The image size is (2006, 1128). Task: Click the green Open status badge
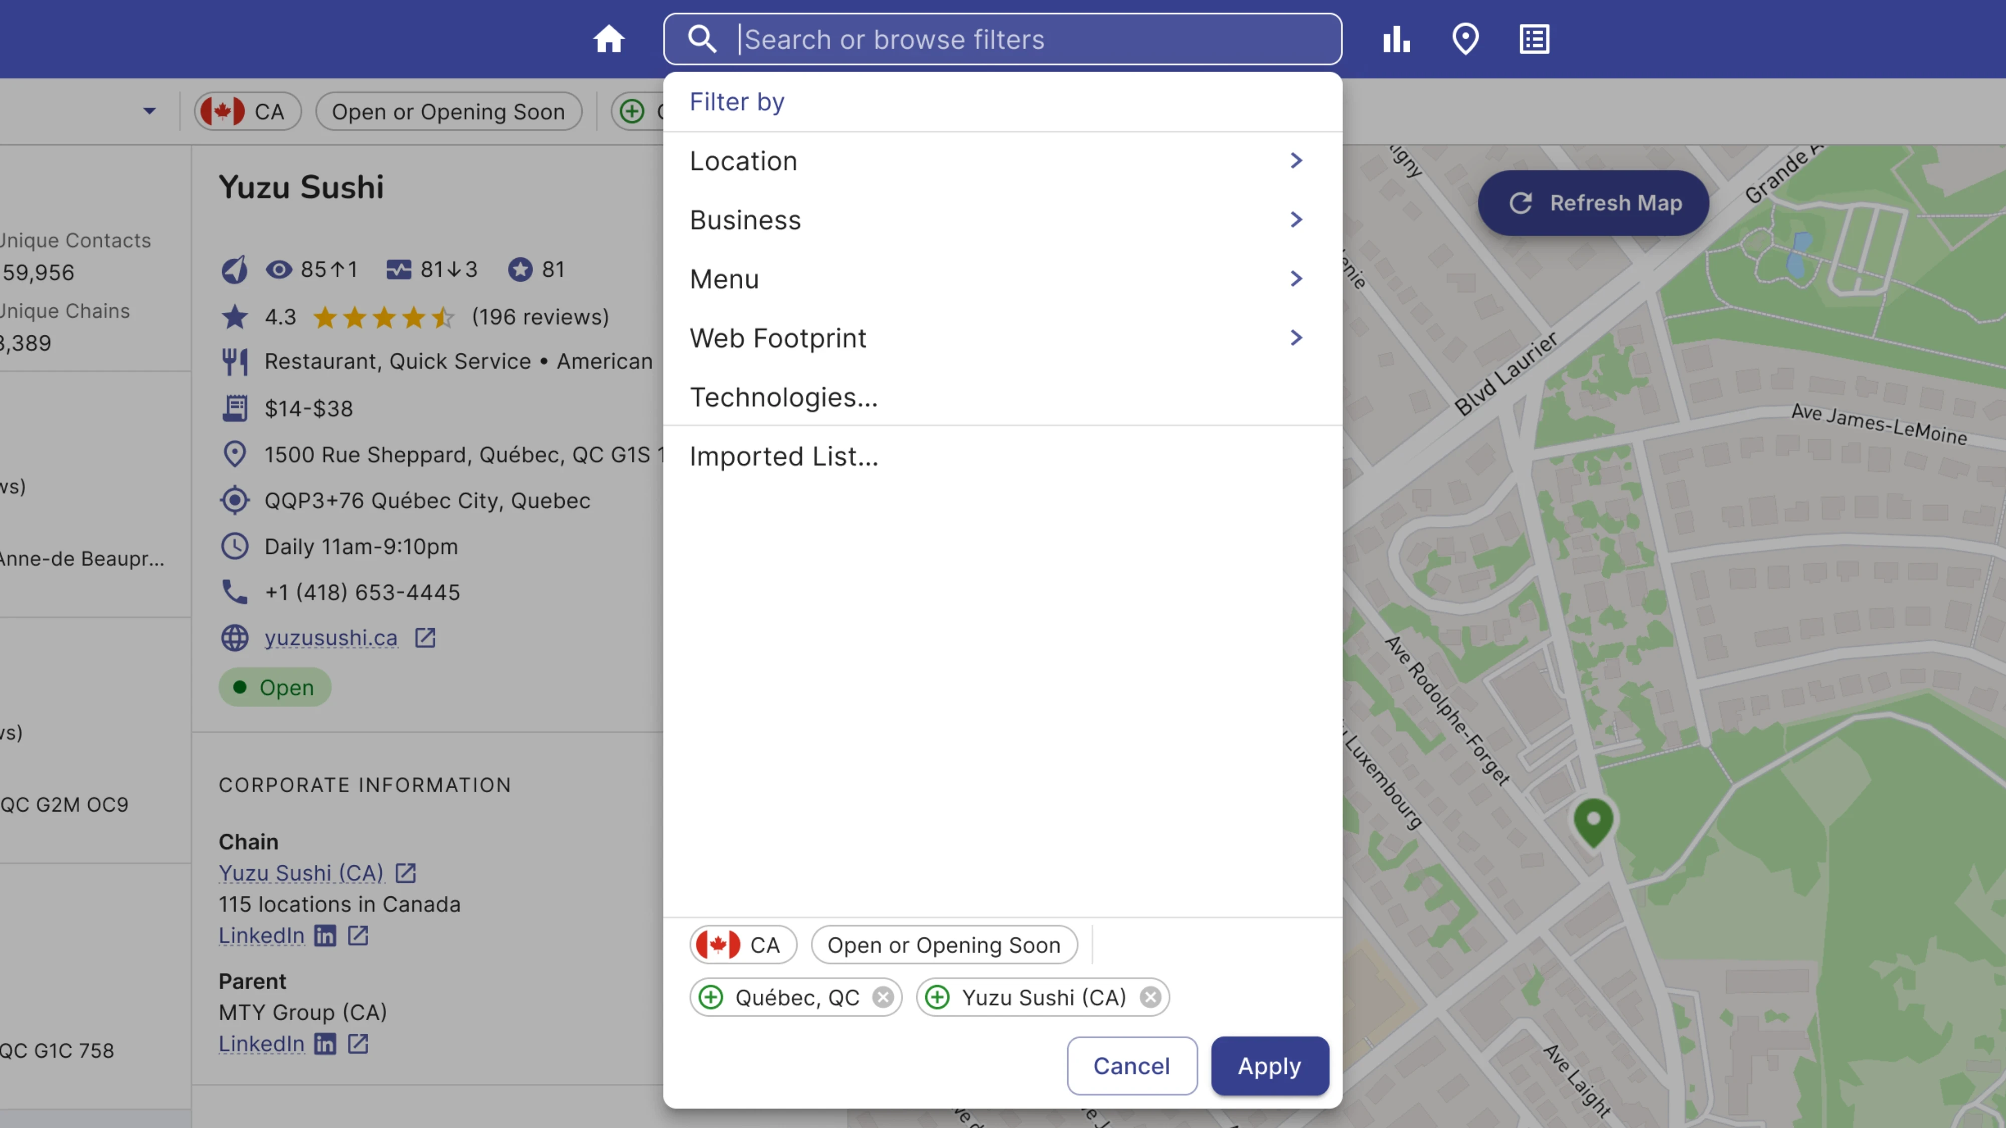pos(275,687)
